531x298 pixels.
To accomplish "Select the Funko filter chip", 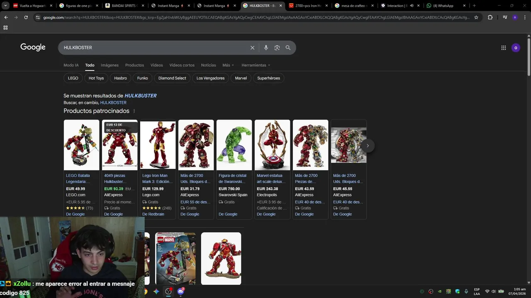I will coord(142,78).
